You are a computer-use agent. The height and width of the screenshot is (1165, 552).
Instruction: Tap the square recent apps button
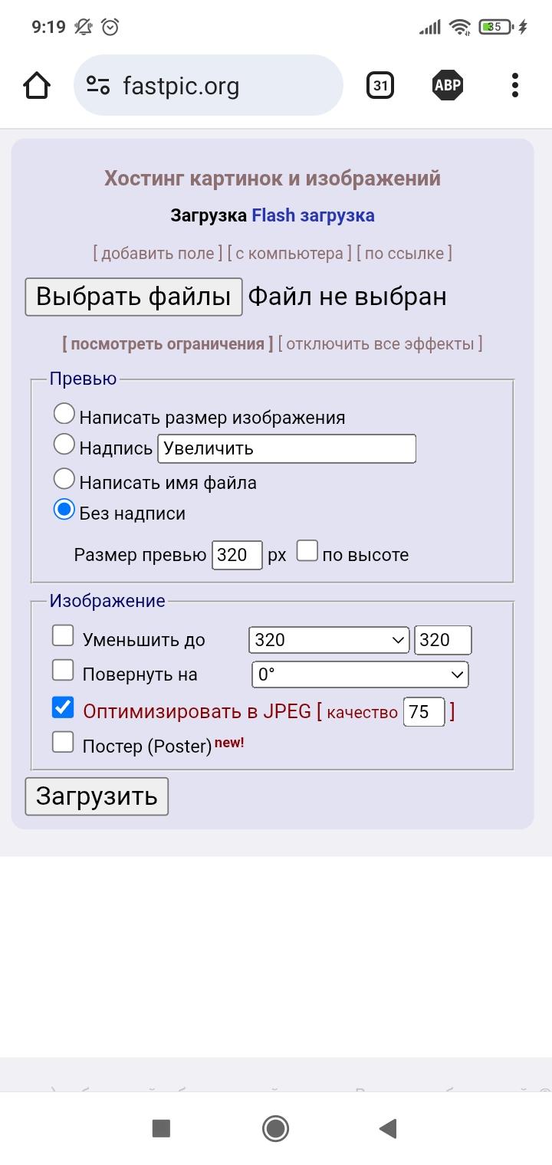[161, 1127]
